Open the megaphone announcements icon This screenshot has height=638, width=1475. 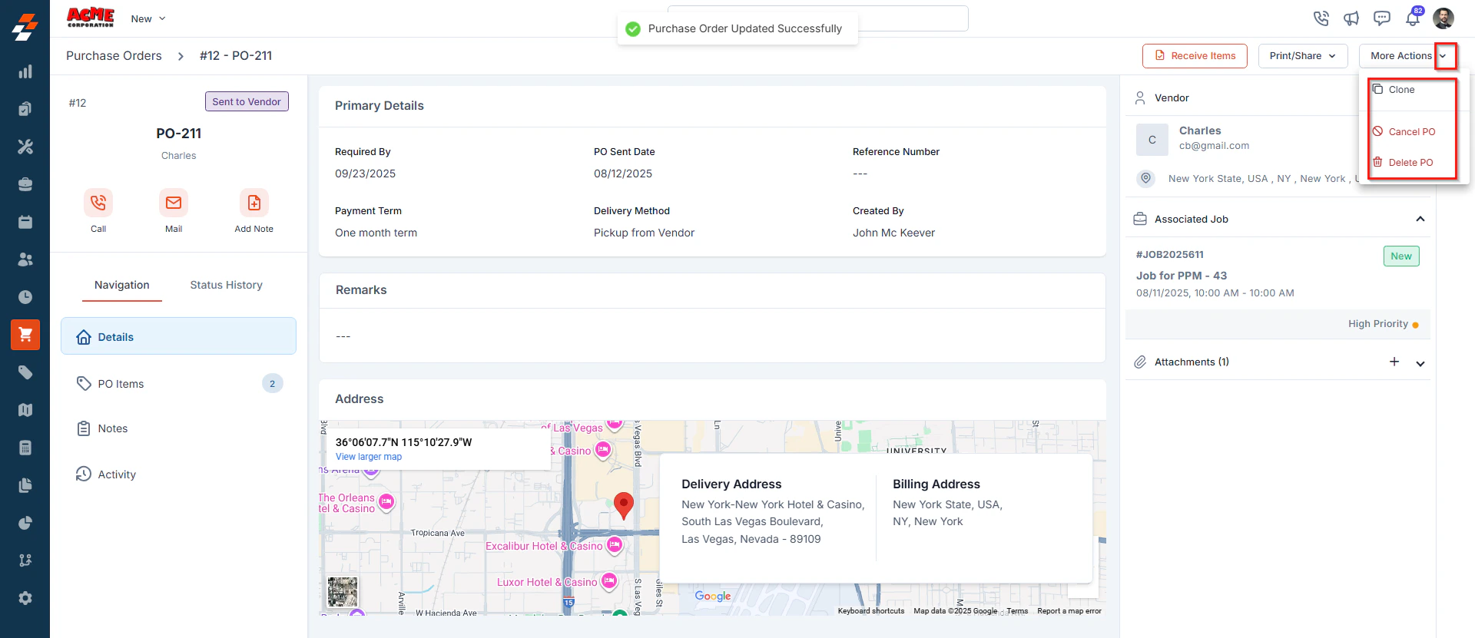point(1351,18)
